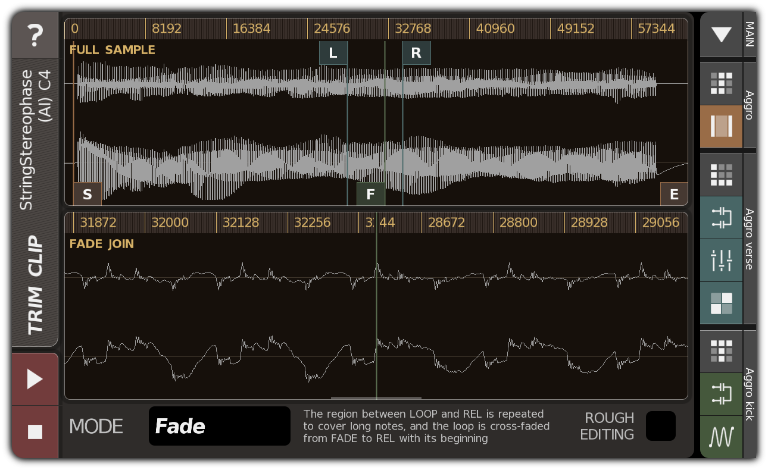Screen dimensions: 768x470
Task: Open the Fade mode selector
Action: pos(219,426)
